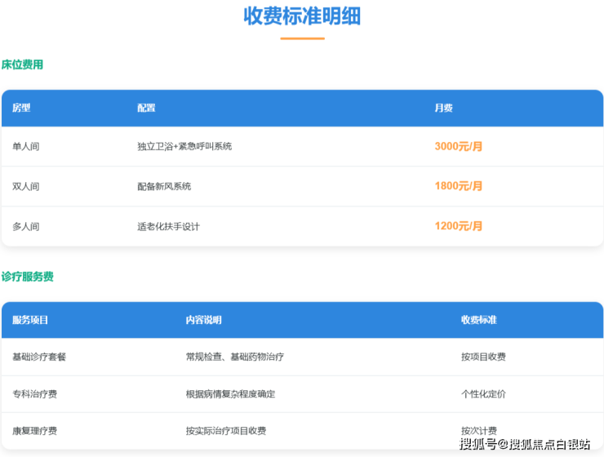Click the 月费 column header
604x457 pixels.
(x=443, y=108)
